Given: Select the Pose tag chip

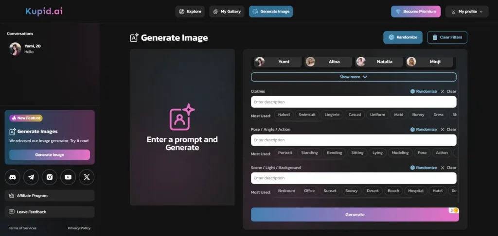Looking at the screenshot, I should coord(422,153).
